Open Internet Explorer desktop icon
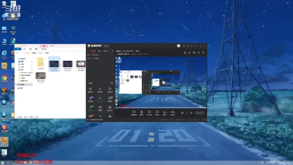The height and width of the screenshot is (165, 293). pyautogui.click(x=4, y=55)
